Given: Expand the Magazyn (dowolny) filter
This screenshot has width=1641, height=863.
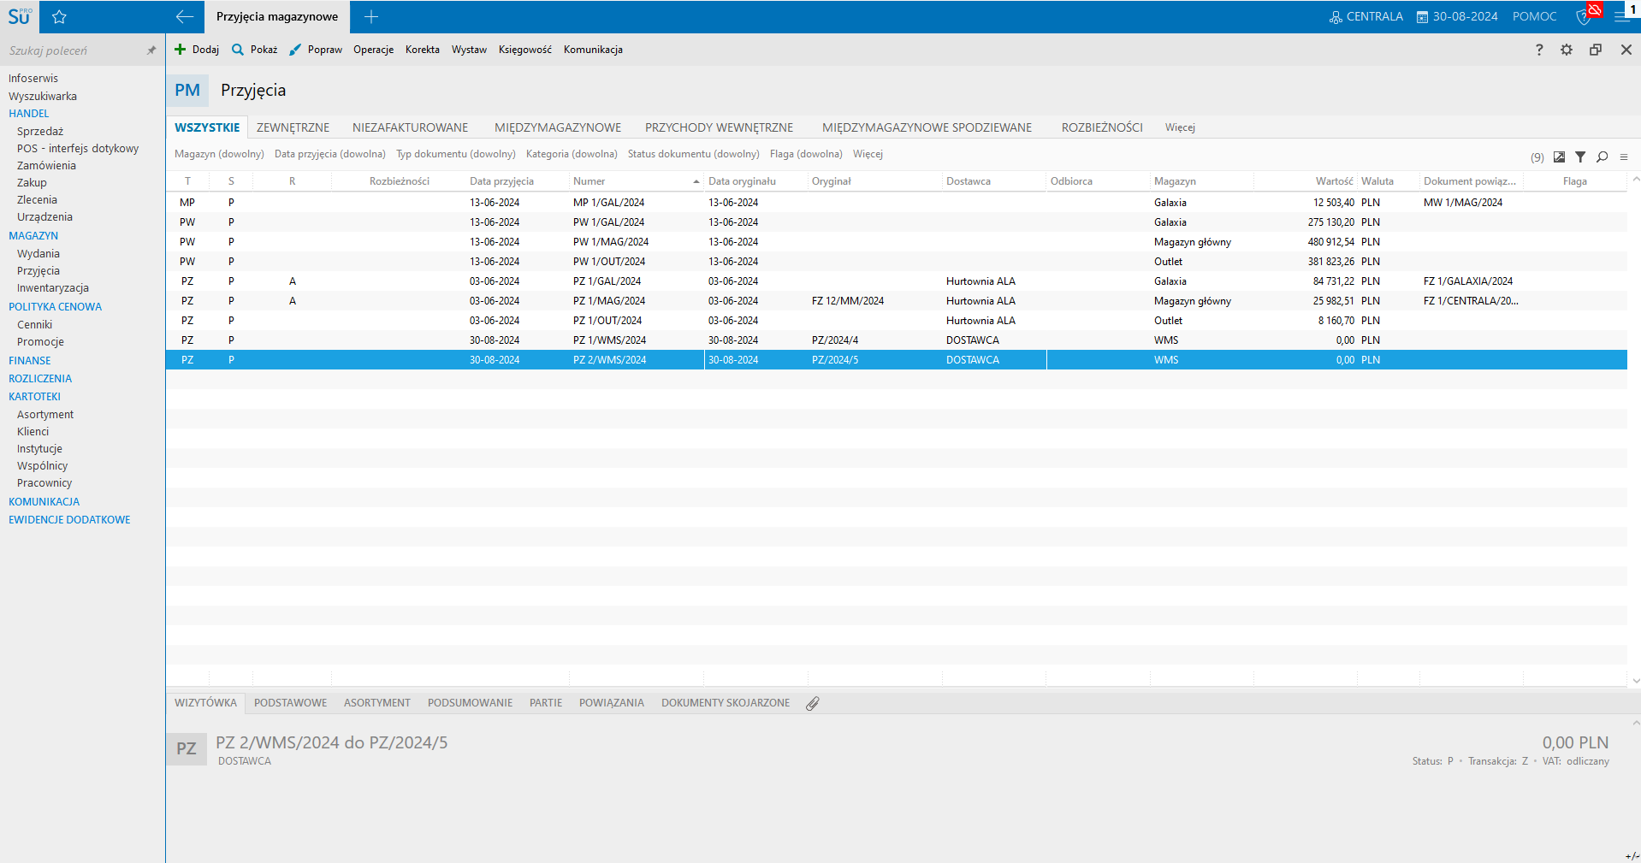Looking at the screenshot, I should click(219, 154).
